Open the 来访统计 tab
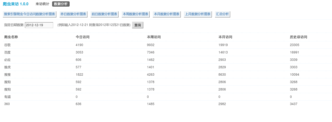Viewport: 332px width, 122px height. (x=42, y=4)
